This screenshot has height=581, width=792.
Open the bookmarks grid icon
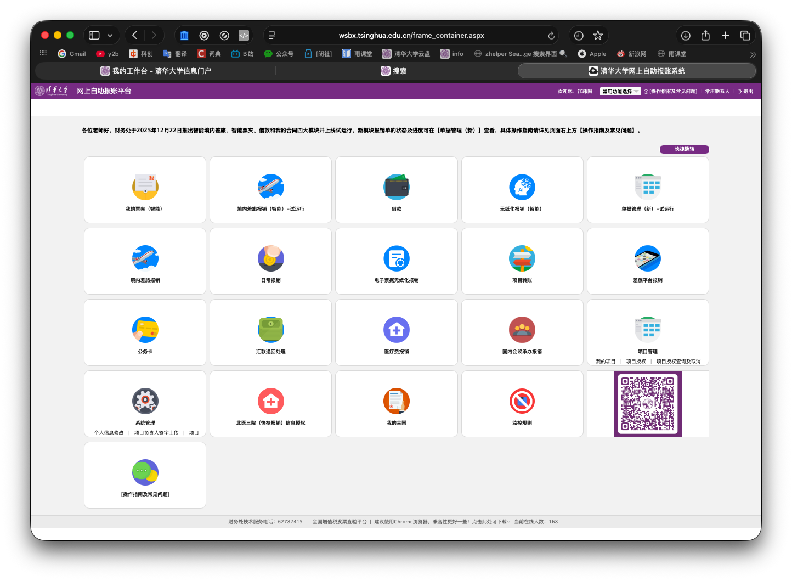[43, 53]
